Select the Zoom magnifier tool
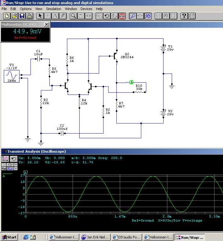223x241 pixels. click(x=73, y=16)
